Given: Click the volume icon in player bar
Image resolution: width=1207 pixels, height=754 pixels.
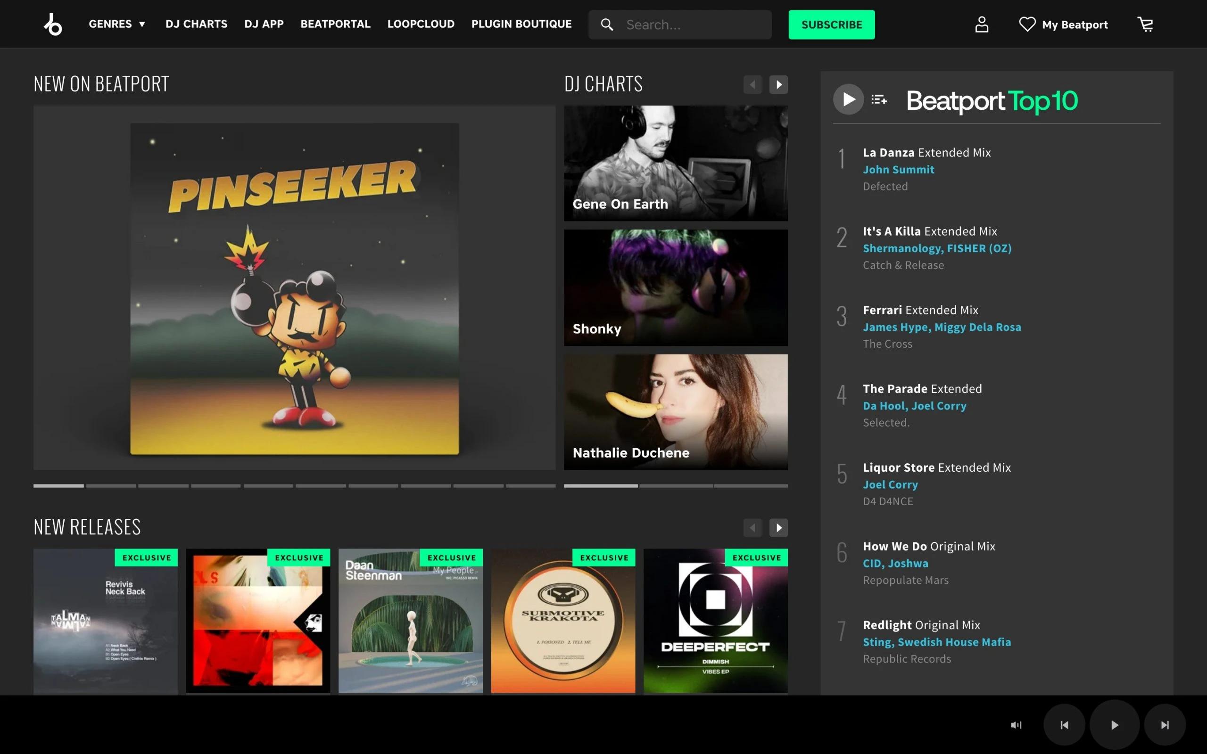Looking at the screenshot, I should pos(1016,725).
